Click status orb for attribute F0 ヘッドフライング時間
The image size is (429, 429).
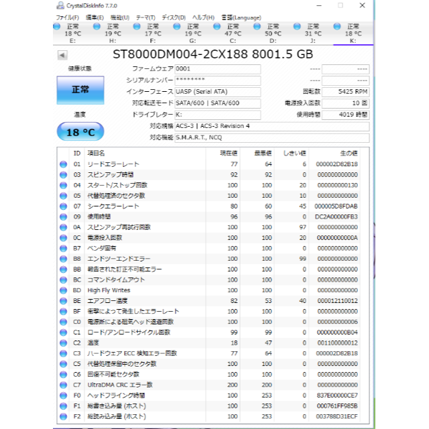coord(63,395)
